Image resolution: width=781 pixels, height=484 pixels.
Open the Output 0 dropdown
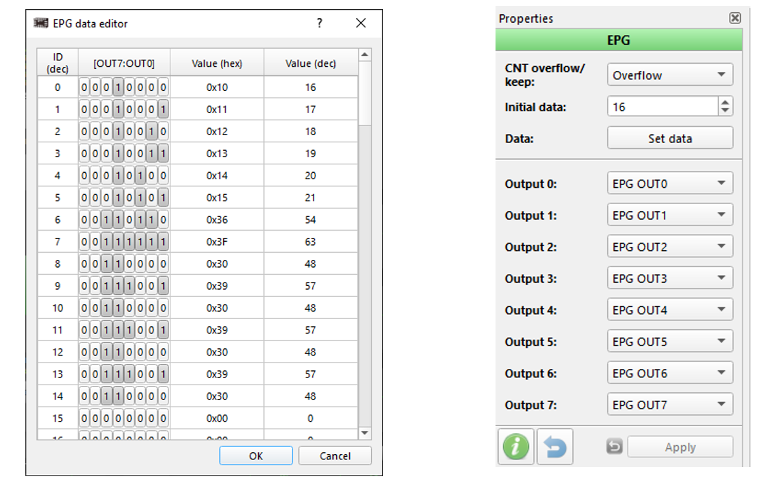coord(670,184)
